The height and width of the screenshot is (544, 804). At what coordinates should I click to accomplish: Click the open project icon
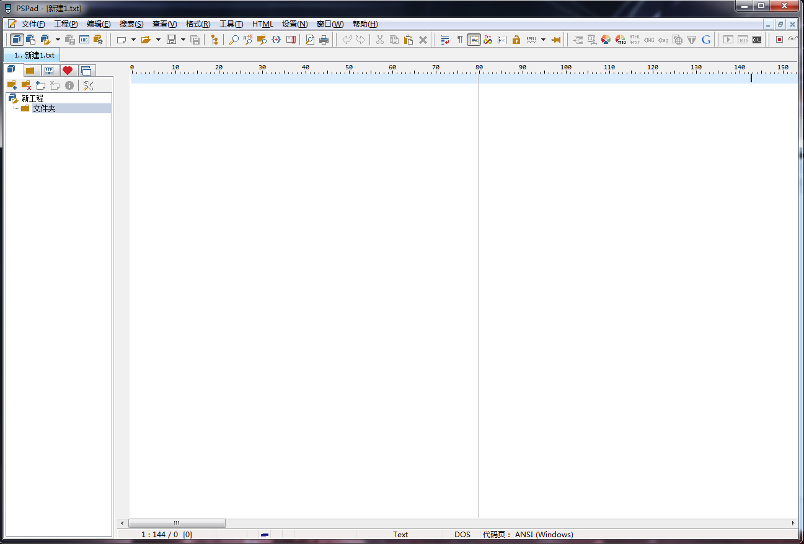tap(45, 40)
